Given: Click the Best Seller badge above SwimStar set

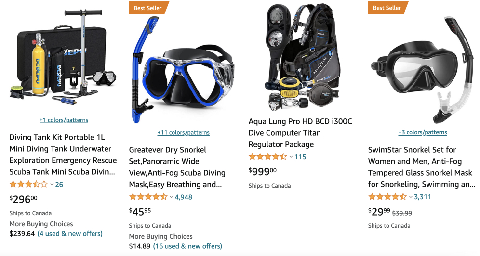Looking at the screenshot, I should point(387,8).
